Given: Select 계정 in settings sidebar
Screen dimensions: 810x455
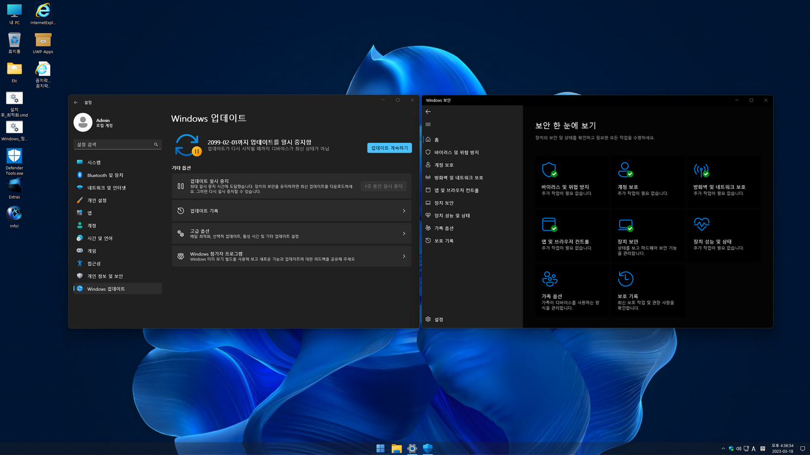Looking at the screenshot, I should (x=117, y=226).
